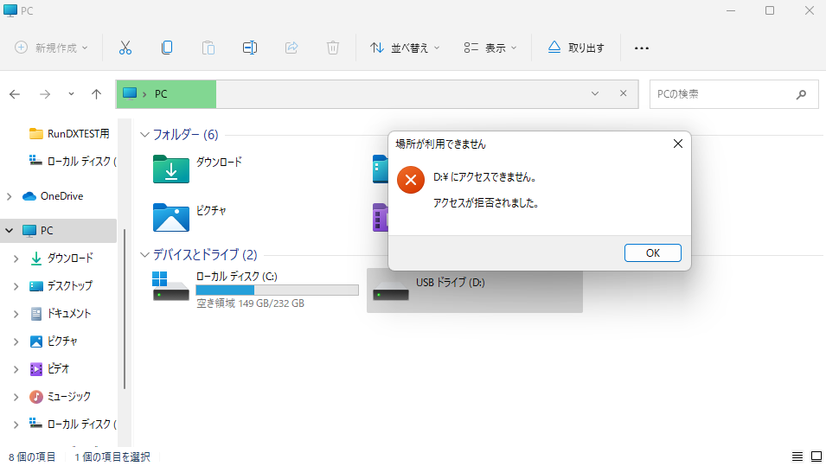Click the Cut scissors icon
This screenshot has width=826, height=466.
point(125,48)
